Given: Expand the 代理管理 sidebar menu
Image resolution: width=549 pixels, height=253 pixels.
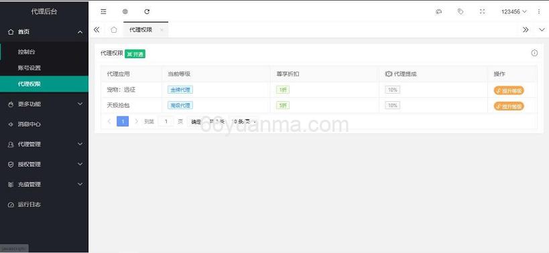Looking at the screenshot, I should click(x=44, y=144).
